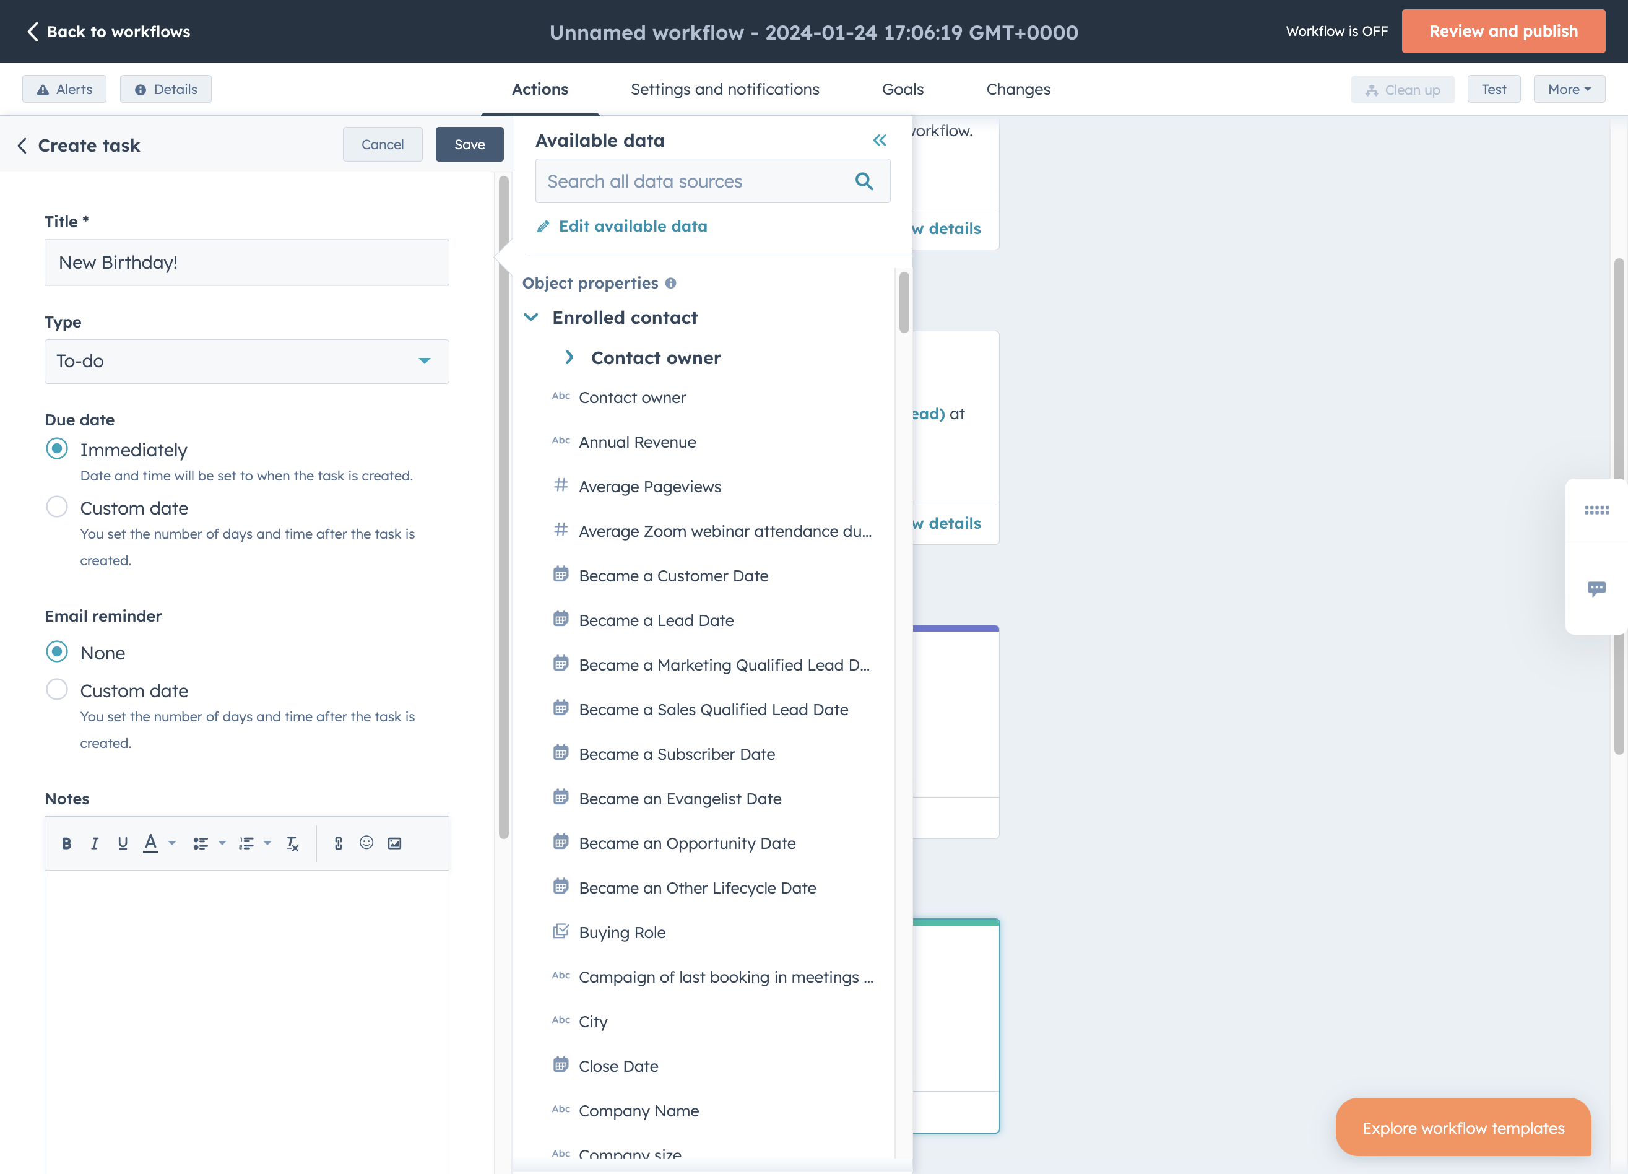Image resolution: width=1628 pixels, height=1174 pixels.
Task: Save the task
Action: (x=469, y=144)
